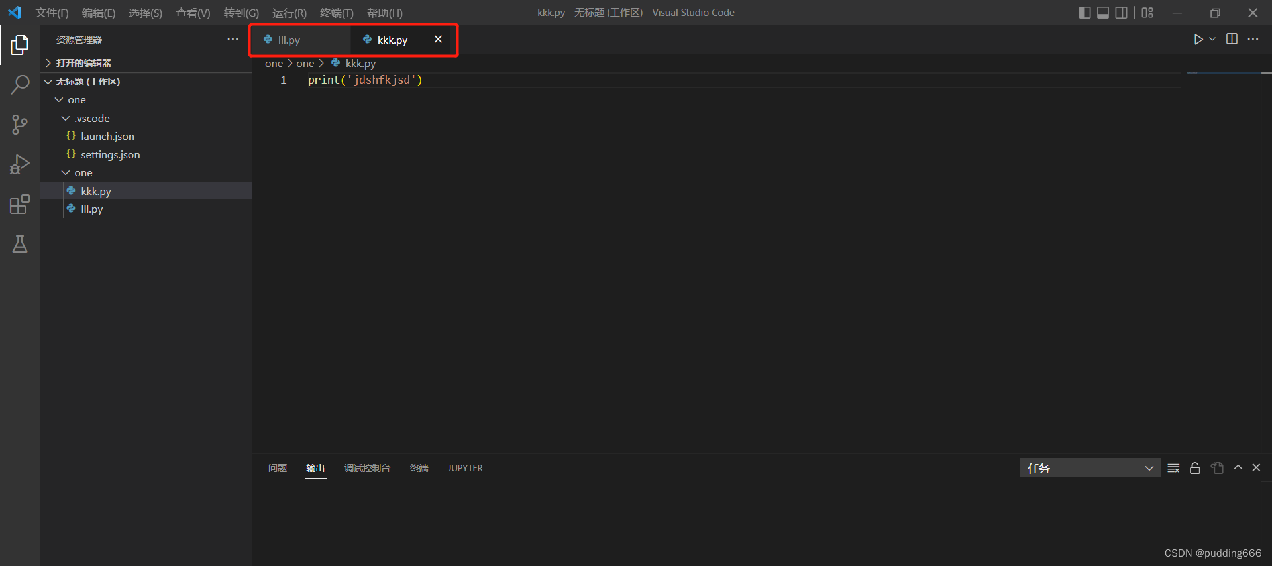Open the 运行(R) menu
The width and height of the screenshot is (1272, 566).
(290, 13)
